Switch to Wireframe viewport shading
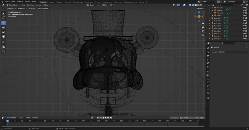Image resolution: width=249 pixels, height=130 pixels. click(x=193, y=5)
